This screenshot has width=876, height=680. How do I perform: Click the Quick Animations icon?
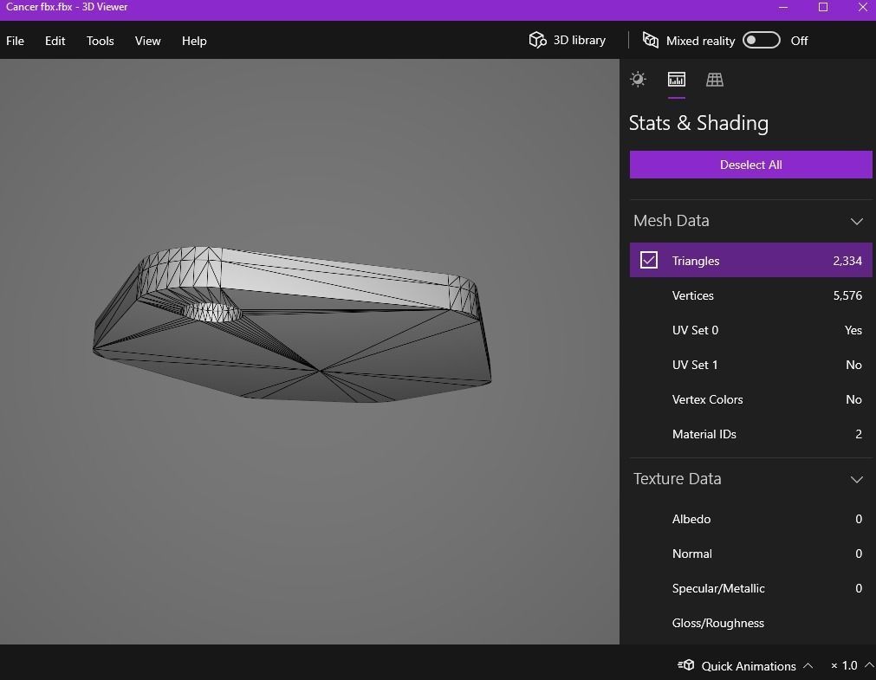686,665
